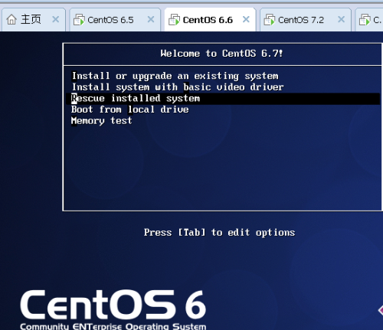Select 'Install system with basic video driver'
Image resolution: width=383 pixels, height=330 pixels.
click(x=178, y=87)
